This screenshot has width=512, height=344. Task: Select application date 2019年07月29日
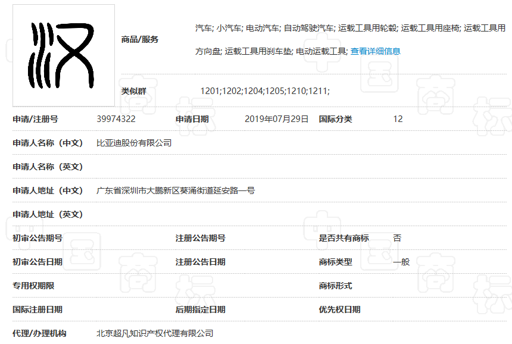tap(277, 119)
